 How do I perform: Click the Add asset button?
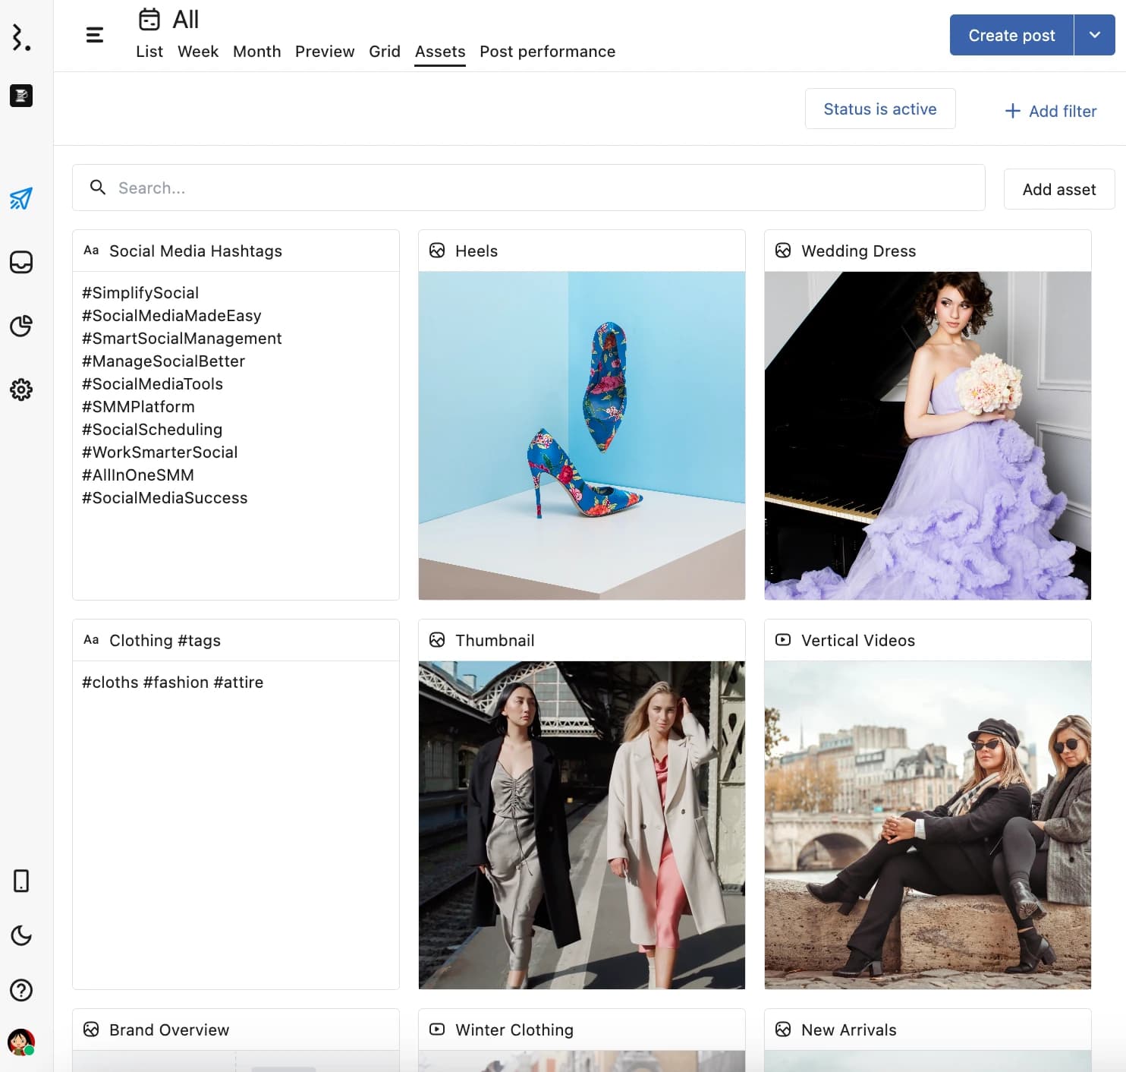coord(1058,190)
